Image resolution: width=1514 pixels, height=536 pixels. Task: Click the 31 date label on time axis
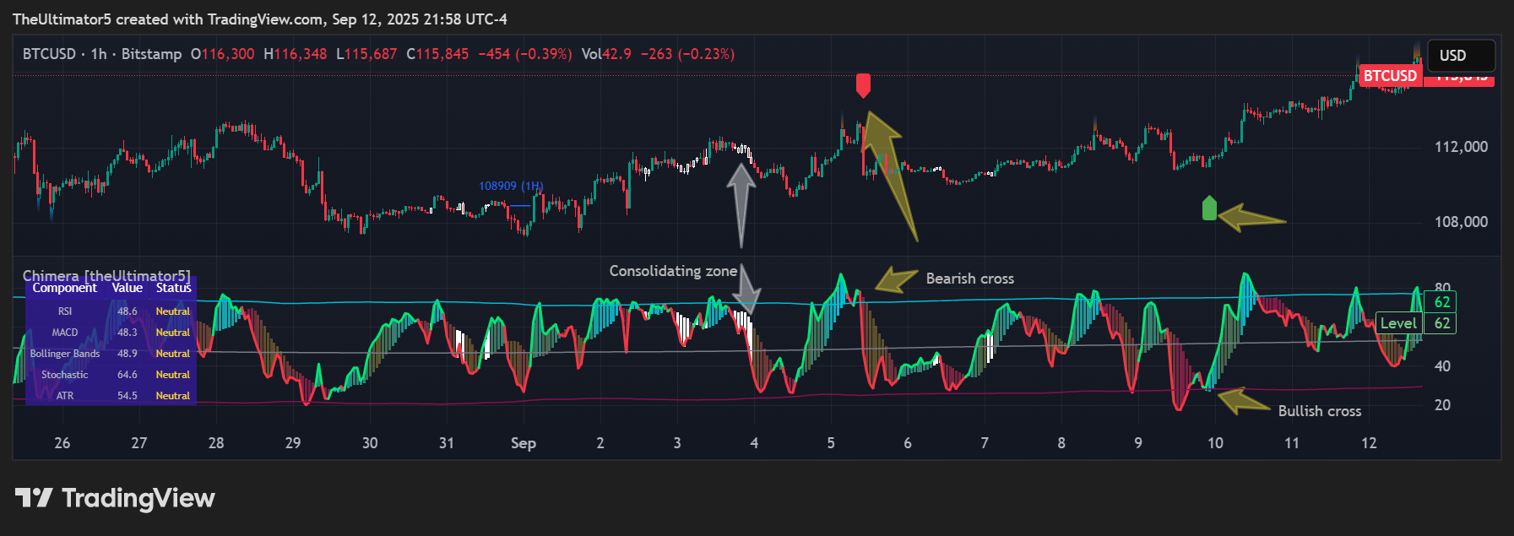pos(447,443)
